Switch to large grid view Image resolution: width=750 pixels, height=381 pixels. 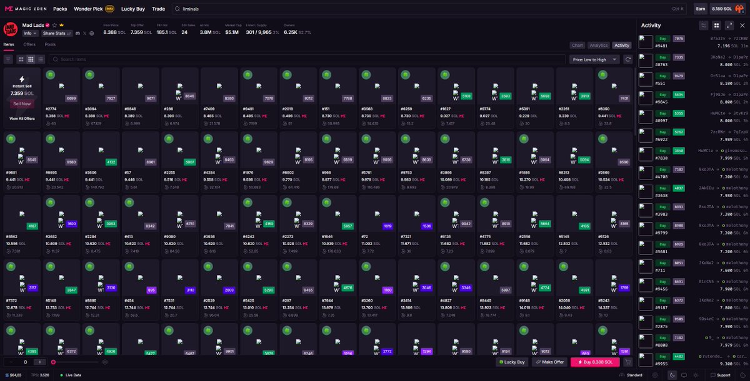(21, 59)
